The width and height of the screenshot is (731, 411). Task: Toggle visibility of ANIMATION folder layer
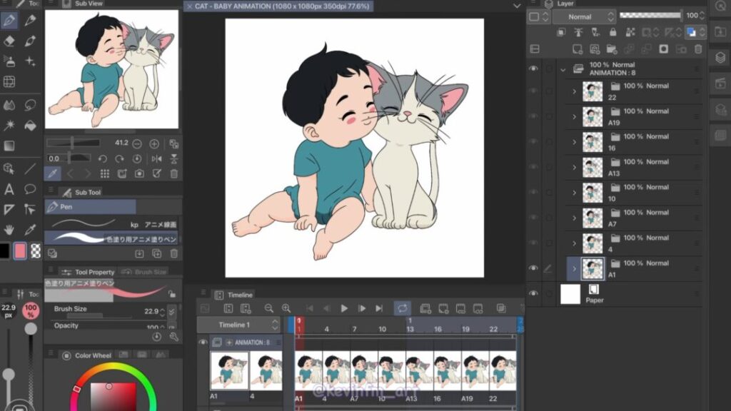533,68
